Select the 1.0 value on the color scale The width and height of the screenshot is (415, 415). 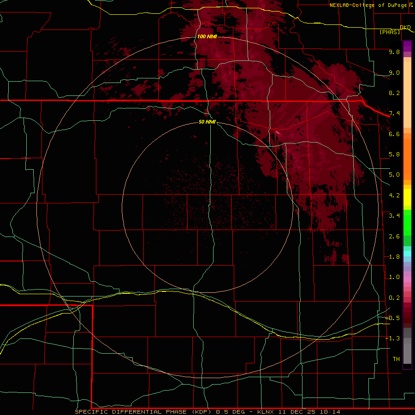(394, 277)
